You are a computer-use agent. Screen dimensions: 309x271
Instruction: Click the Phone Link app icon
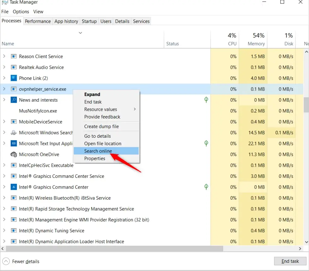coord(14,78)
